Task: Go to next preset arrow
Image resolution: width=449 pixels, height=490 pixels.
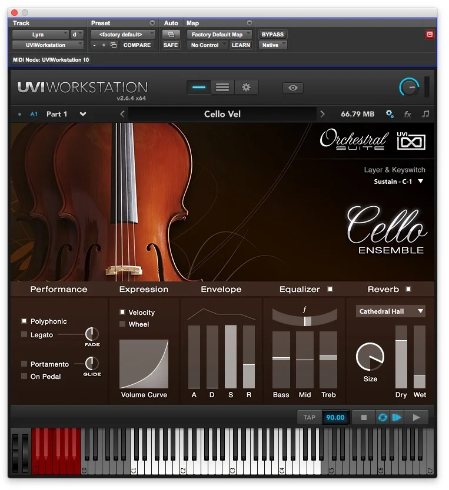Action: [322, 114]
